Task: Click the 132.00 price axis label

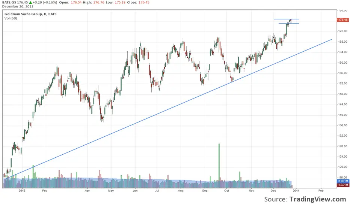Action: click(342, 136)
